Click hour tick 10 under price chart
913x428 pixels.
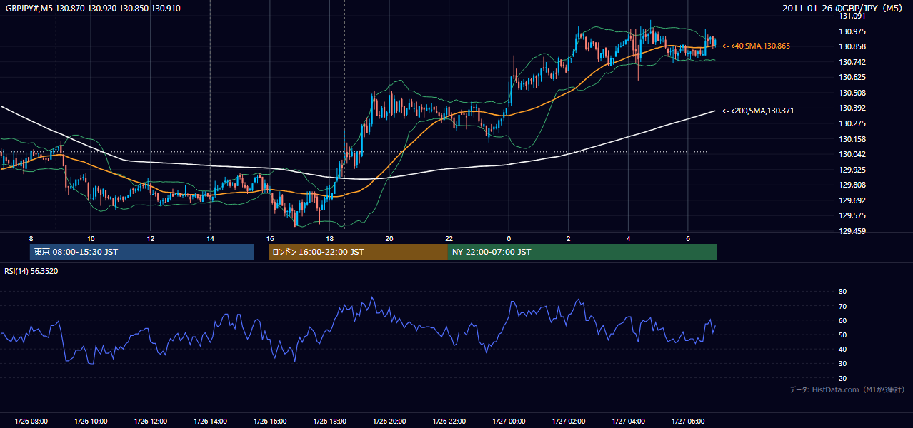[x=91, y=239]
